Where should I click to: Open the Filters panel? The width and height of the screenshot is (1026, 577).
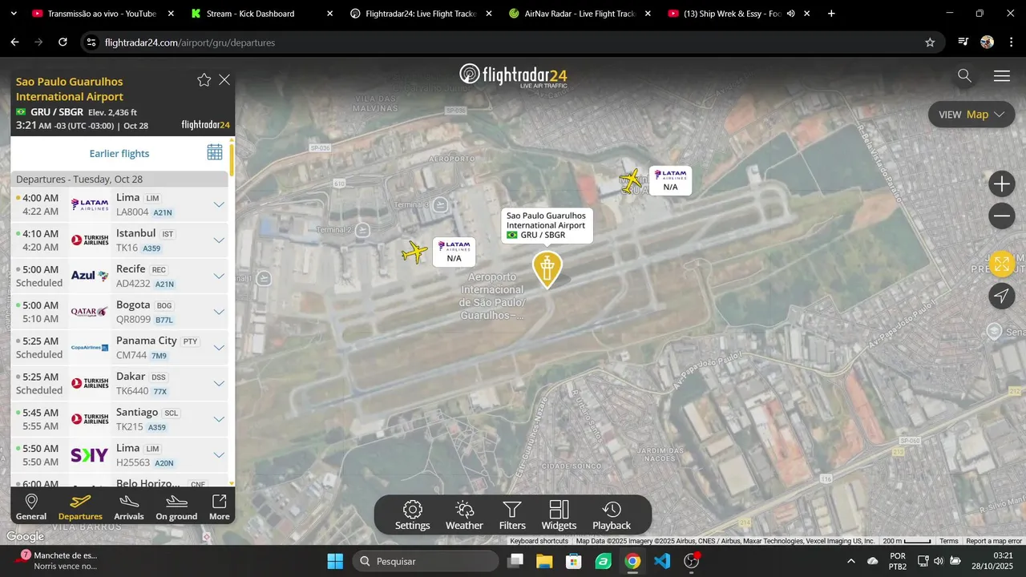(x=512, y=515)
